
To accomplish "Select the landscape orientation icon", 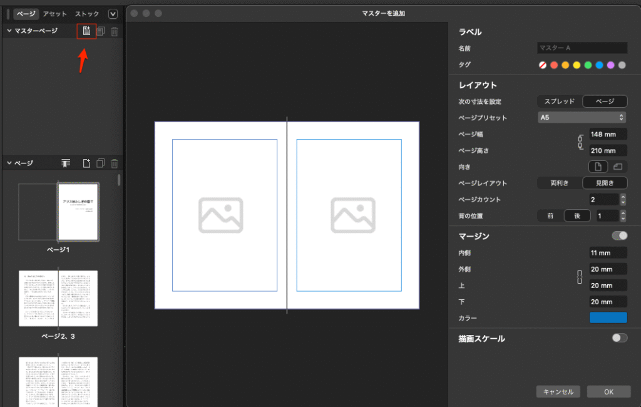I will [x=617, y=167].
